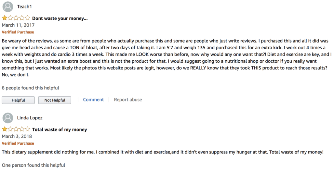
Task: Click the Comment link
Action: (93, 100)
